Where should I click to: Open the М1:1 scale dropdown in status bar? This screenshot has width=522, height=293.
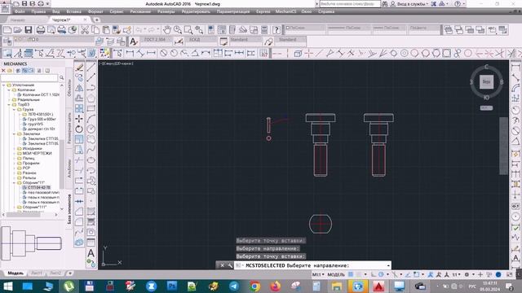tap(318, 274)
